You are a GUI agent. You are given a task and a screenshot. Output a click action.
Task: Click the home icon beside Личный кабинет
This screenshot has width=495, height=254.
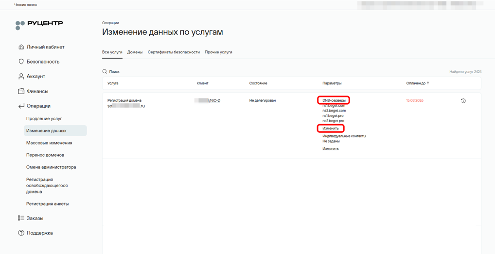[21, 47]
